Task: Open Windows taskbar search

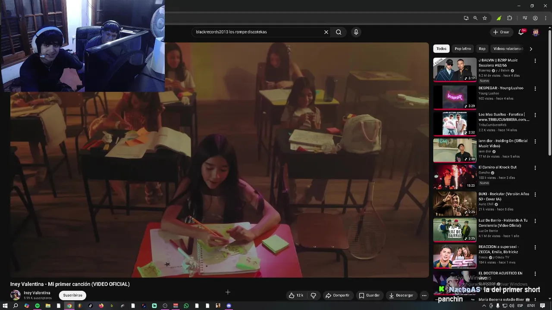Action: point(16,306)
